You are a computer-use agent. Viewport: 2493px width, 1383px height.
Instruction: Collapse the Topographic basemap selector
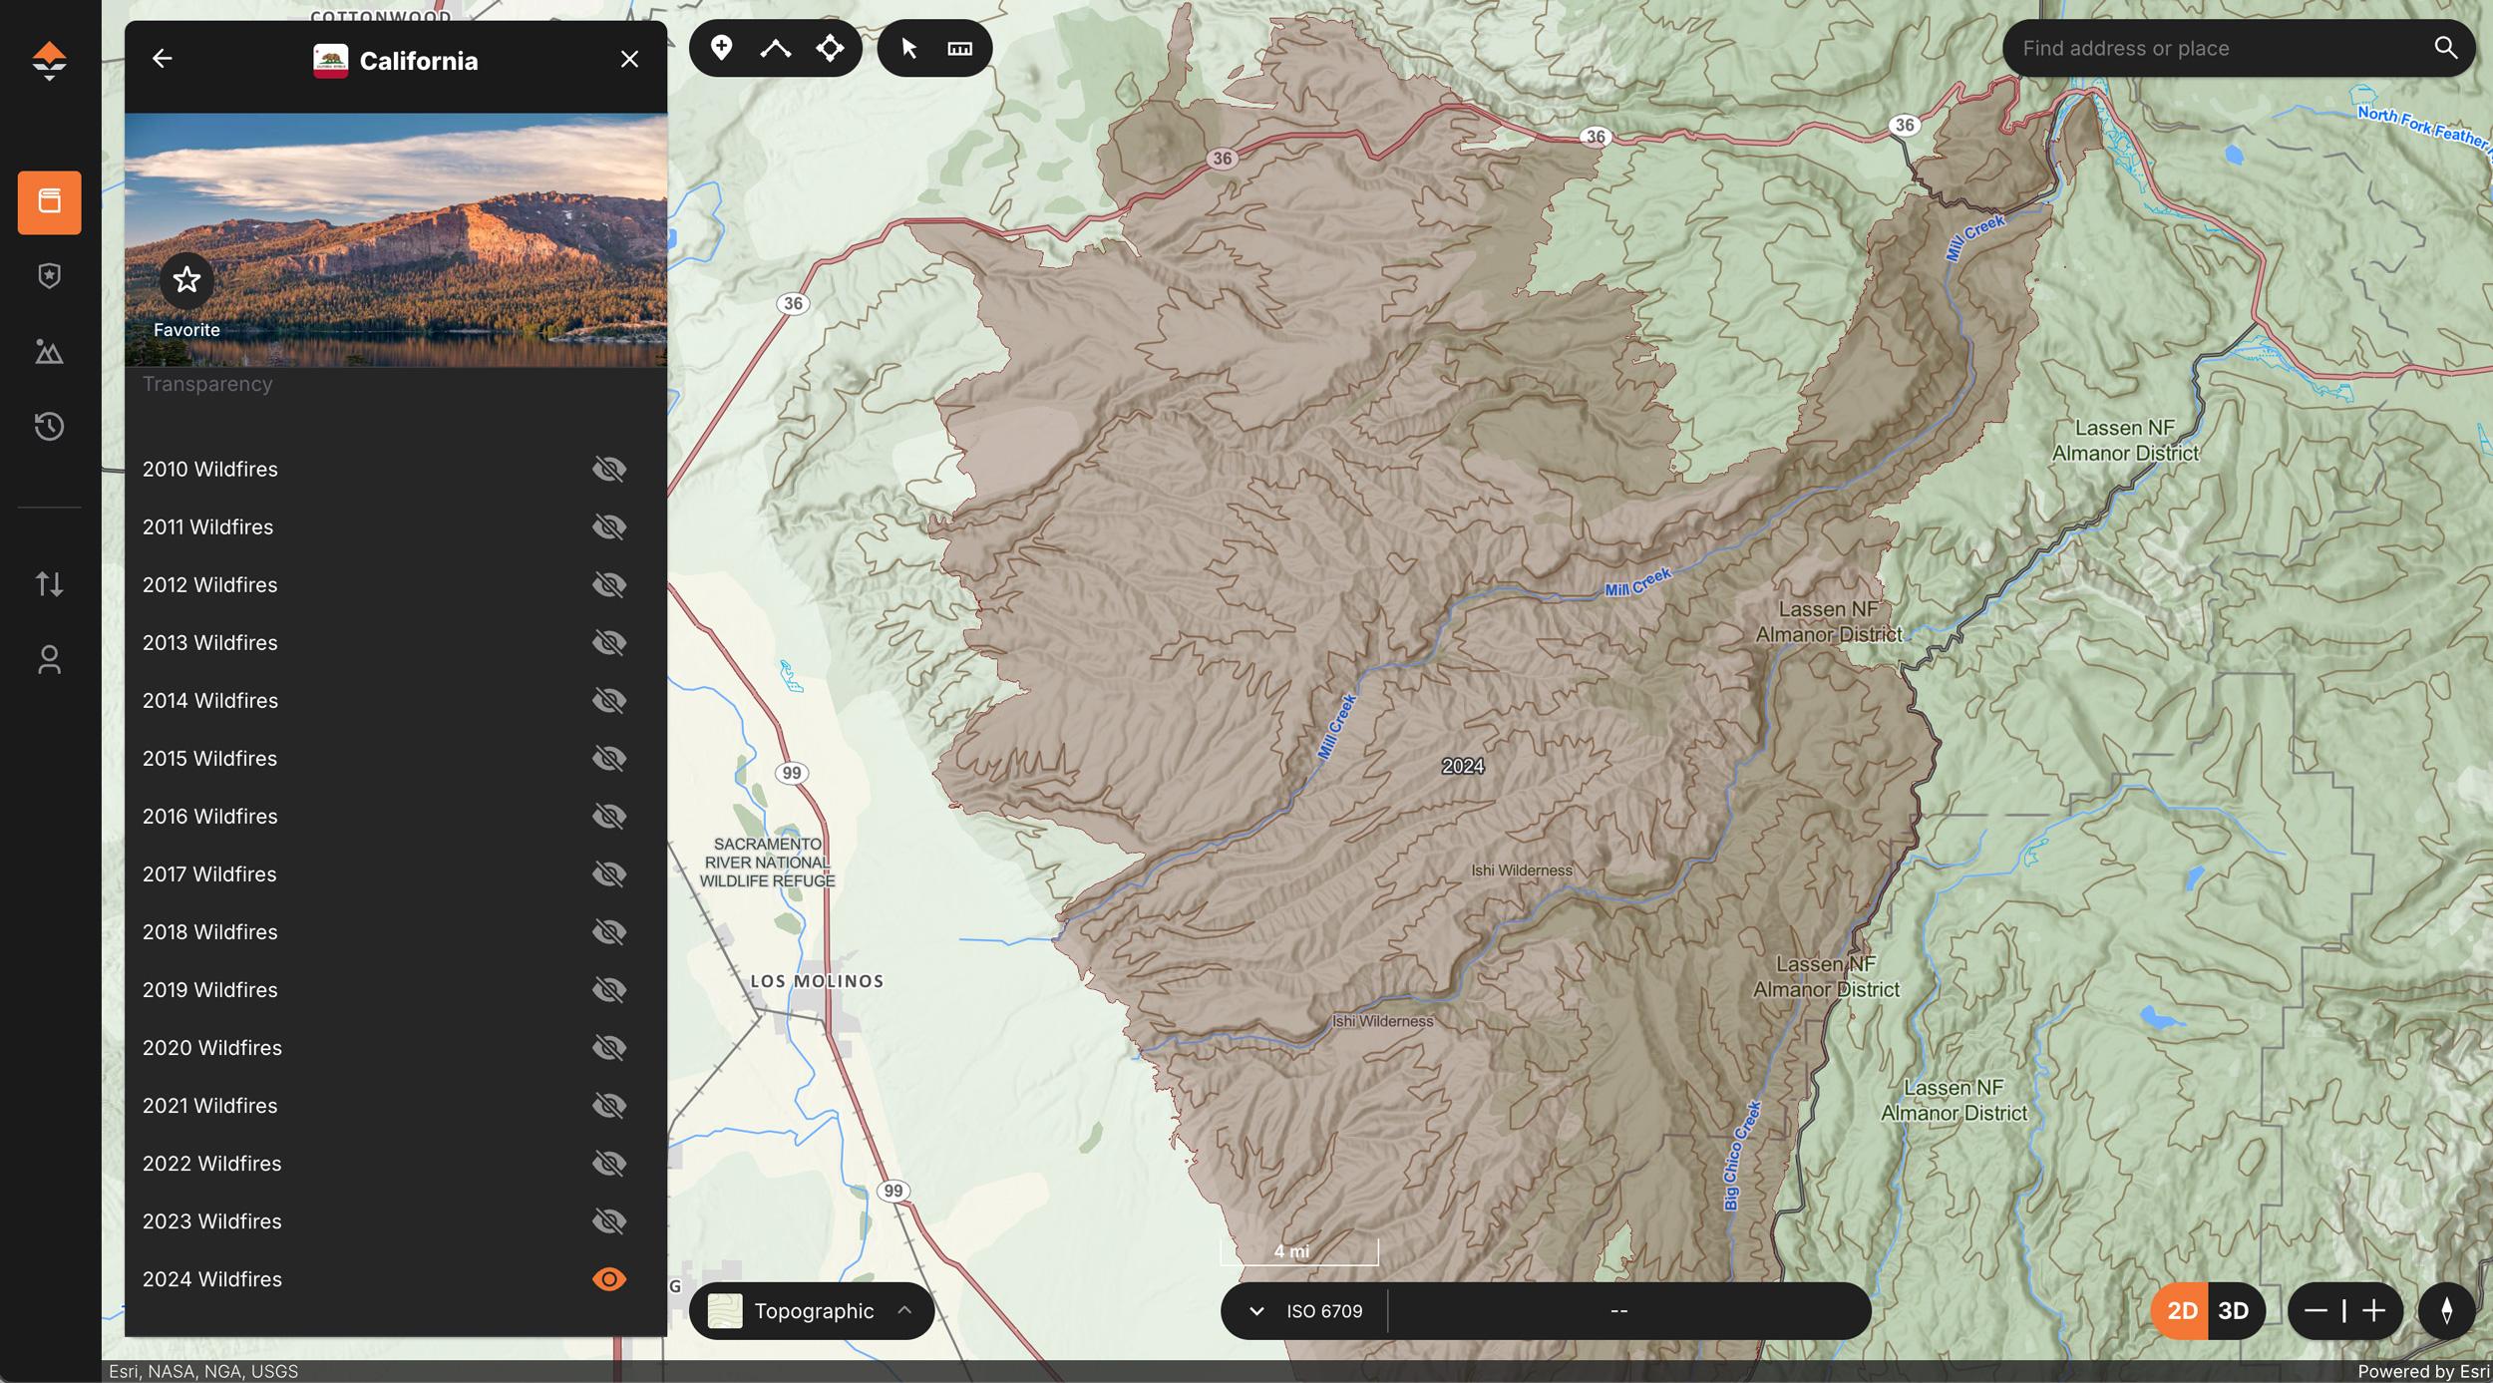[902, 1310]
